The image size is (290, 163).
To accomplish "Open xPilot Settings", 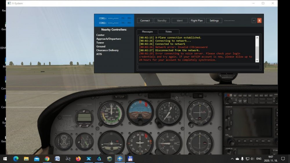I will pyautogui.click(x=214, y=21).
